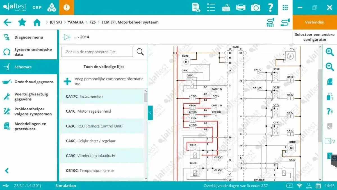337x190 pixels.
Task: Click 'Toon de volledige lijst'
Action: click(104, 66)
